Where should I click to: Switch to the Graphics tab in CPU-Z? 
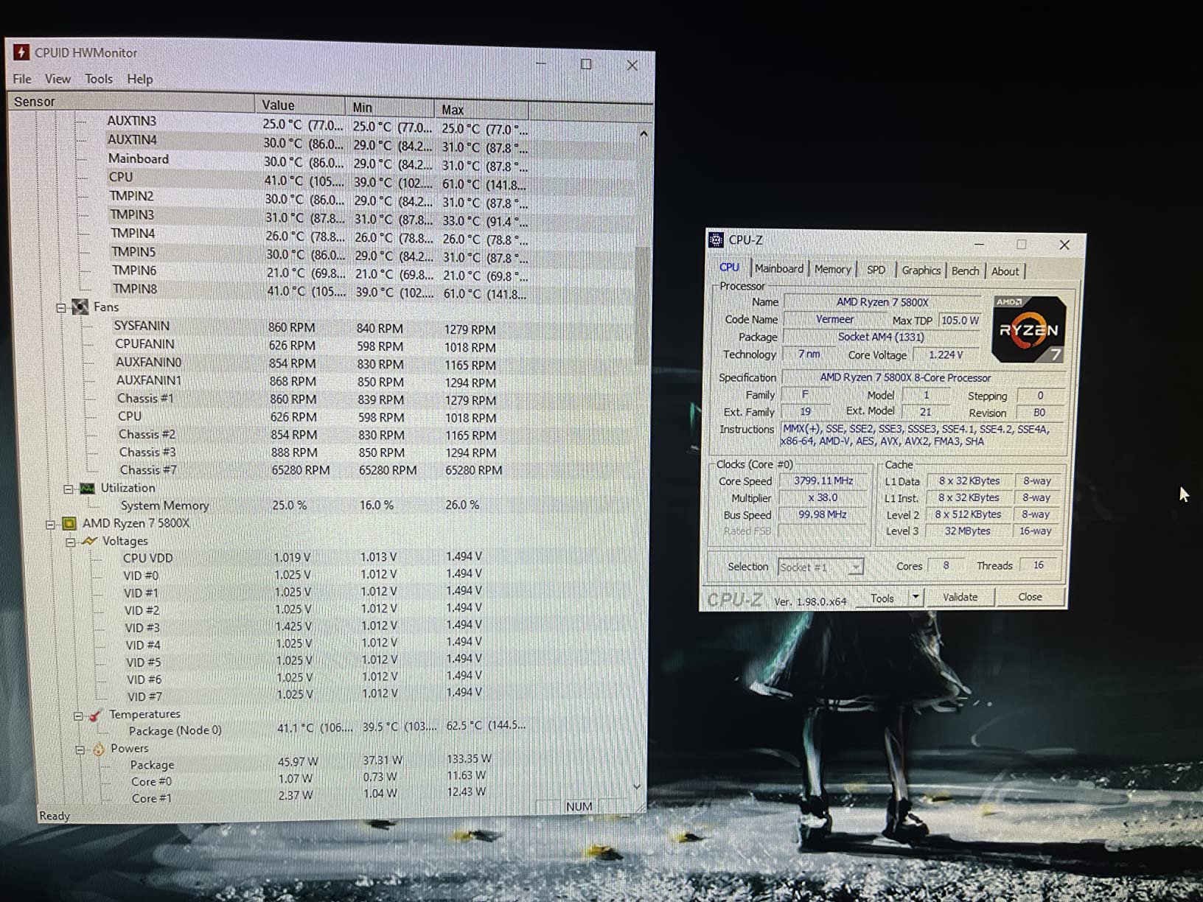[x=920, y=270]
